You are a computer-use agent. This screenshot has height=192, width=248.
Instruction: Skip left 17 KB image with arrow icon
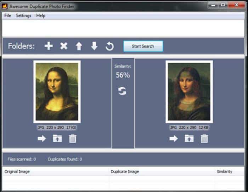42,139
